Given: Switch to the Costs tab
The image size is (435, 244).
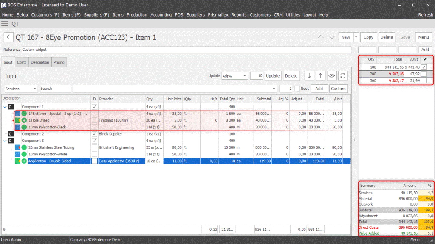Looking at the screenshot, I should tap(22, 63).
